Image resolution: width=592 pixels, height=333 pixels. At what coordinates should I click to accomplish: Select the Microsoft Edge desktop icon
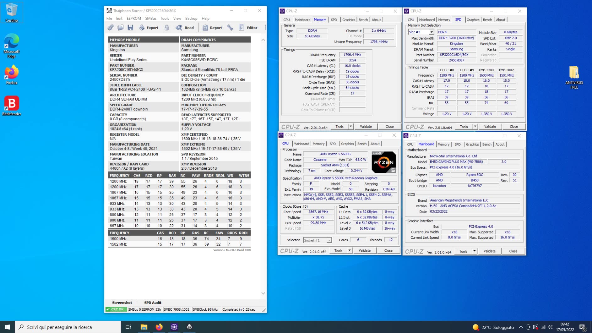tap(11, 46)
